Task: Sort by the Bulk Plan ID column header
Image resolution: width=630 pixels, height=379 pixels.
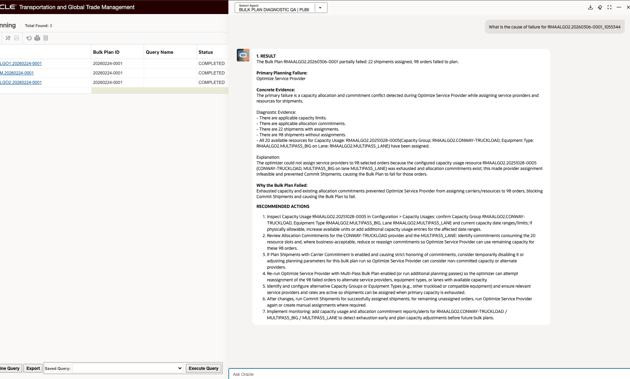Action: 106,52
